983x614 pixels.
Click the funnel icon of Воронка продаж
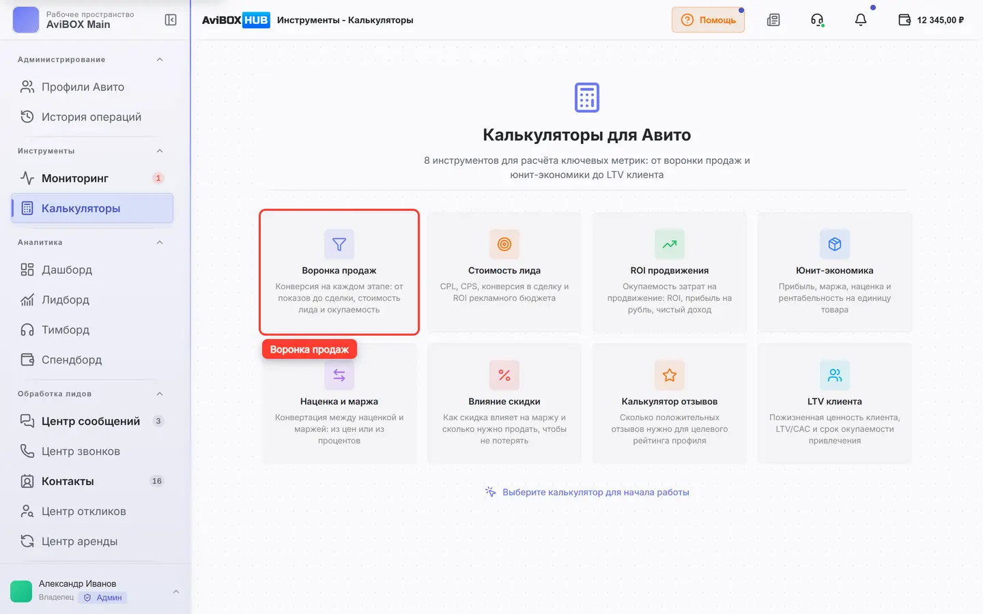339,244
